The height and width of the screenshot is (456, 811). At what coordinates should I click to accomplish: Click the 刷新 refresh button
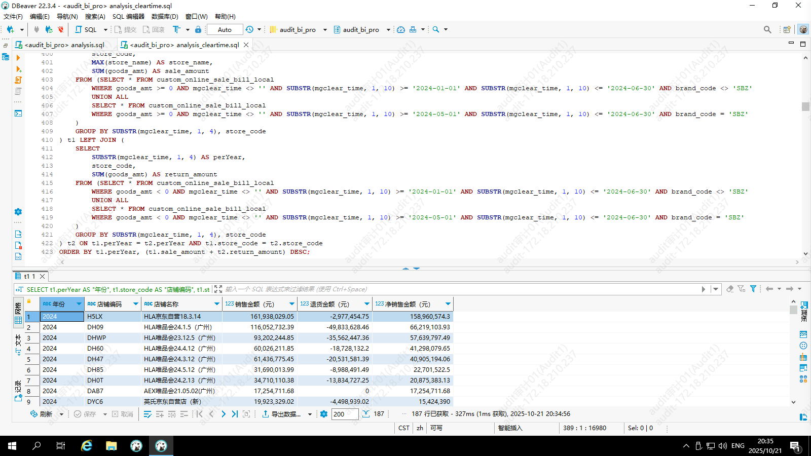(x=42, y=414)
